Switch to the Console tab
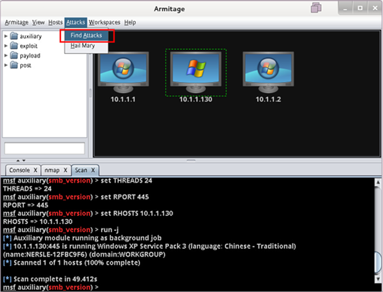The width and height of the screenshot is (383, 292). 19,170
